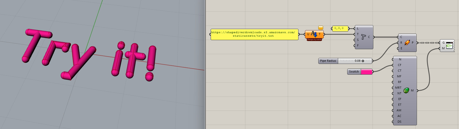Click the glTF display component icon
Screen dimensions: 459x129
click(449, 45)
